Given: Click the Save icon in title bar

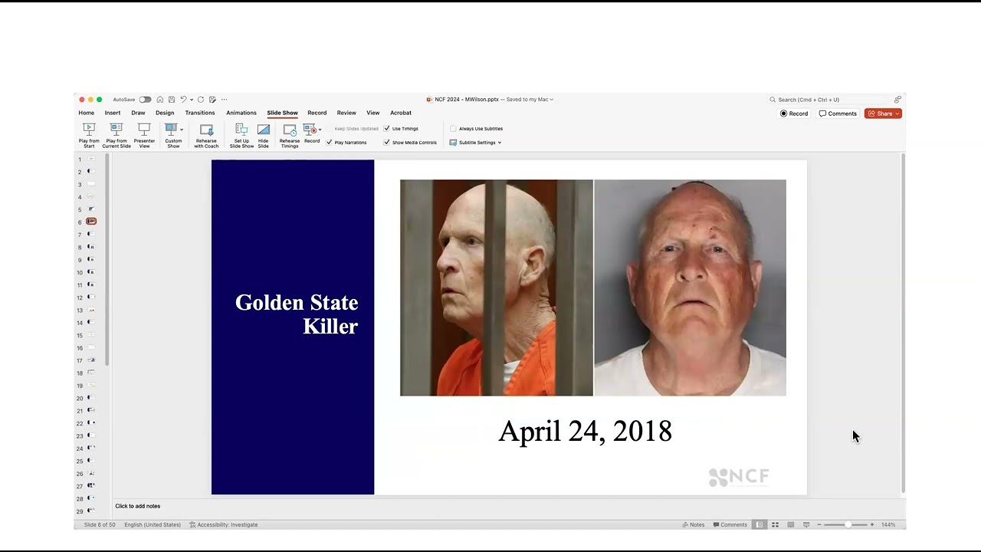Looking at the screenshot, I should tap(172, 100).
